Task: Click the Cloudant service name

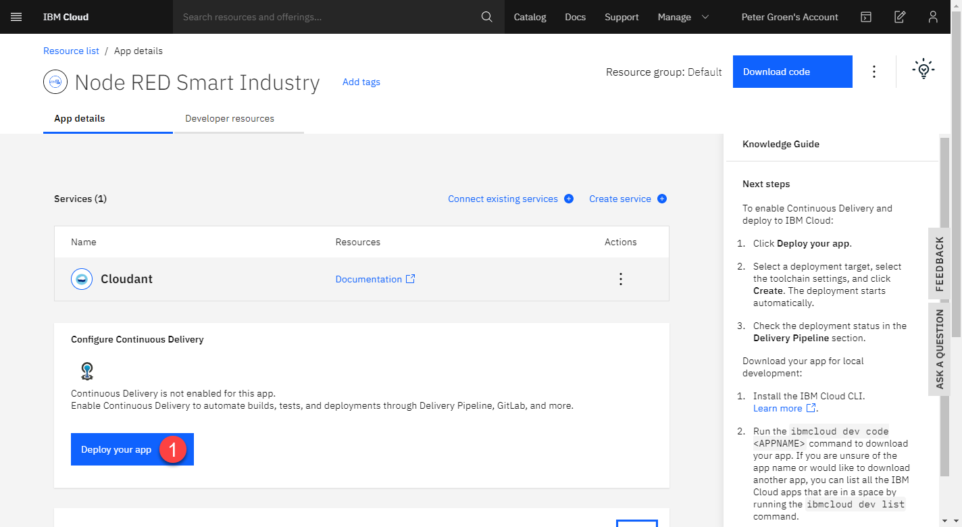Action: coord(126,279)
